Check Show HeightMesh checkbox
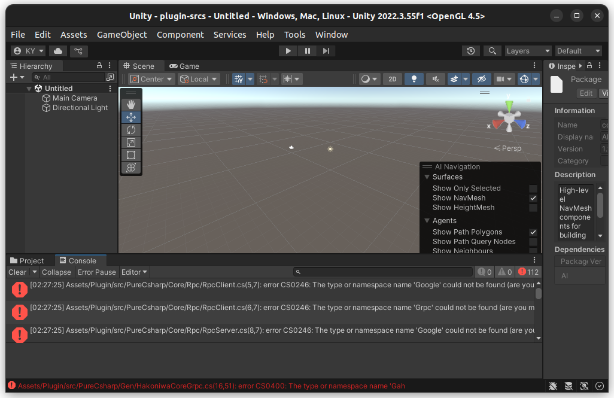 [x=533, y=208]
